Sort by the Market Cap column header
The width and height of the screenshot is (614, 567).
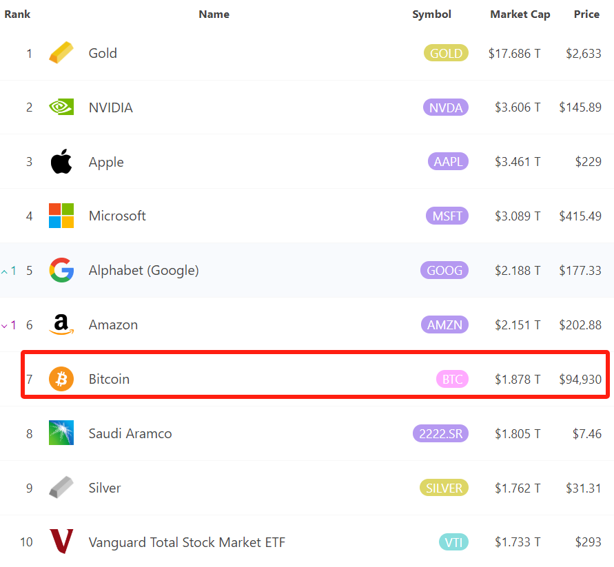(520, 14)
